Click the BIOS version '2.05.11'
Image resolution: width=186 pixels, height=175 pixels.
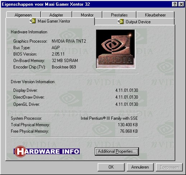(x=58, y=54)
